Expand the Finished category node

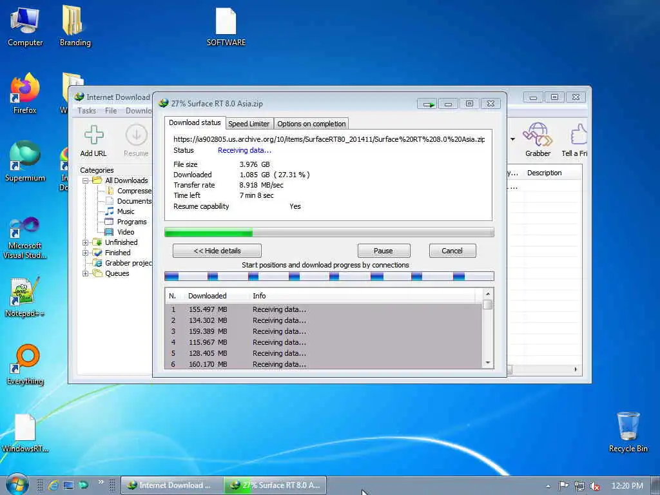[86, 253]
